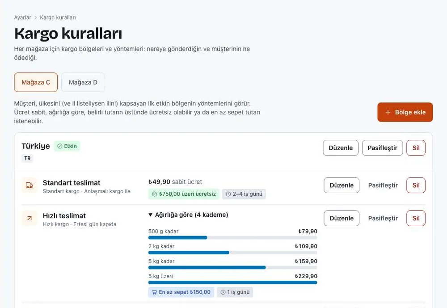The height and width of the screenshot is (308, 447).
Task: Delete the Türkiye zone with Sil
Action: point(416,148)
